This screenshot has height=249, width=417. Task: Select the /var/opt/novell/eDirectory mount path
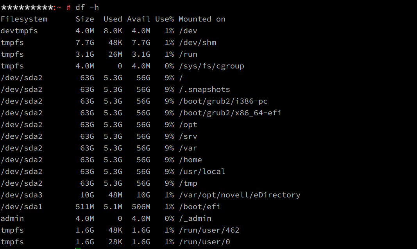click(x=240, y=195)
